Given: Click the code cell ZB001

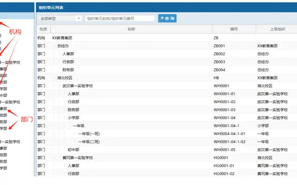Looking at the screenshot, I should pyautogui.click(x=219, y=46).
